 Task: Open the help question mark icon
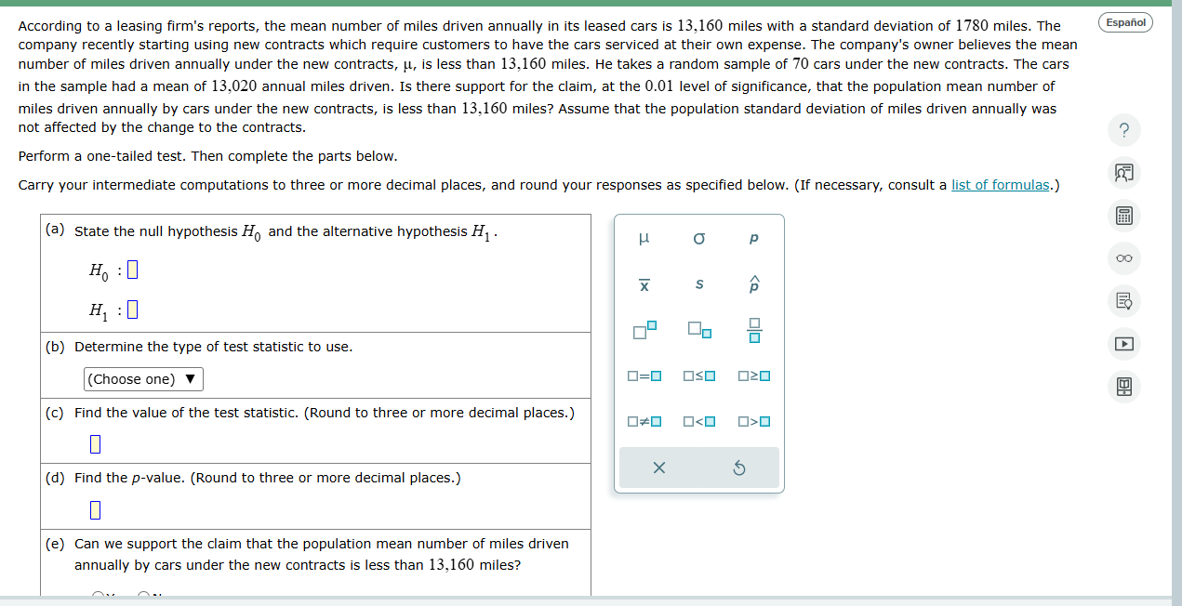click(1123, 131)
